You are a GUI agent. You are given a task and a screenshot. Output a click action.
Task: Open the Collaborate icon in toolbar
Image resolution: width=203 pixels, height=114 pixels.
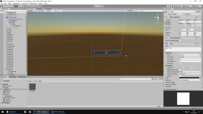pyautogui.click(x=168, y=6)
